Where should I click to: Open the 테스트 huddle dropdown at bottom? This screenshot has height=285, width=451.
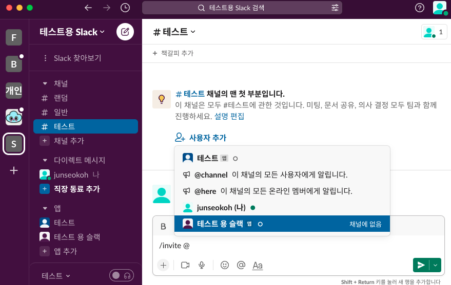click(x=56, y=276)
